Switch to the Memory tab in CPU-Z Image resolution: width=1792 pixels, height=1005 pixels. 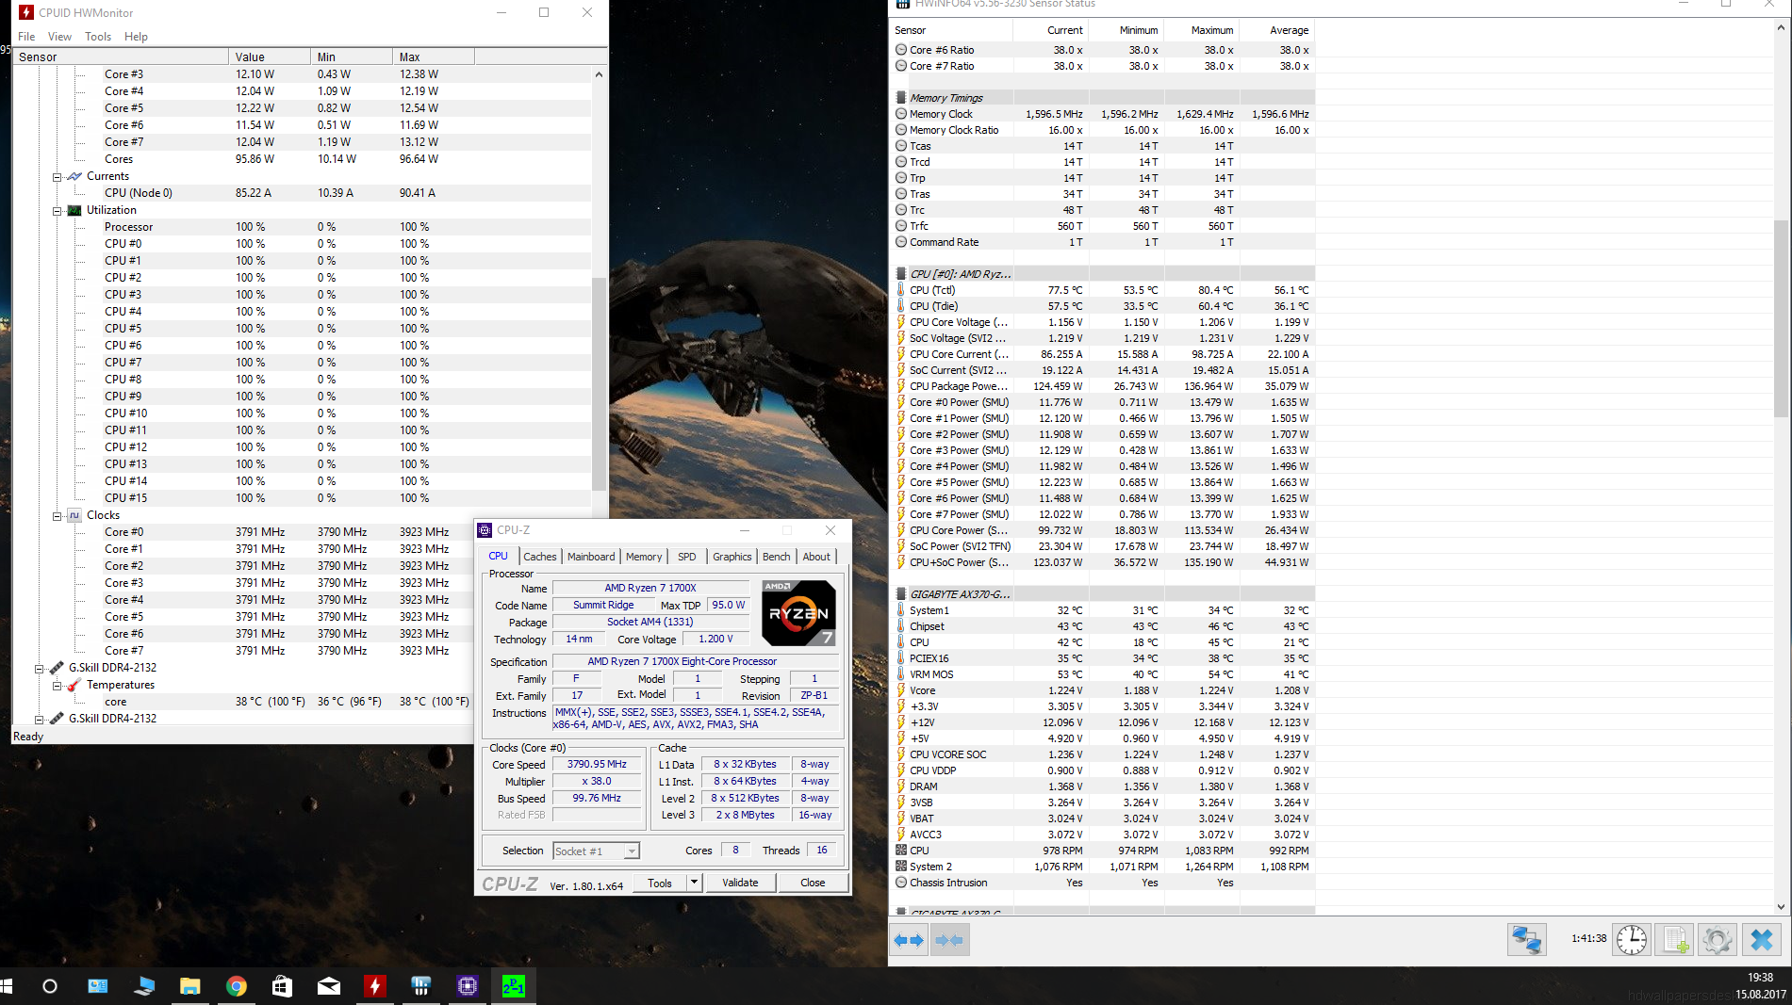(644, 557)
